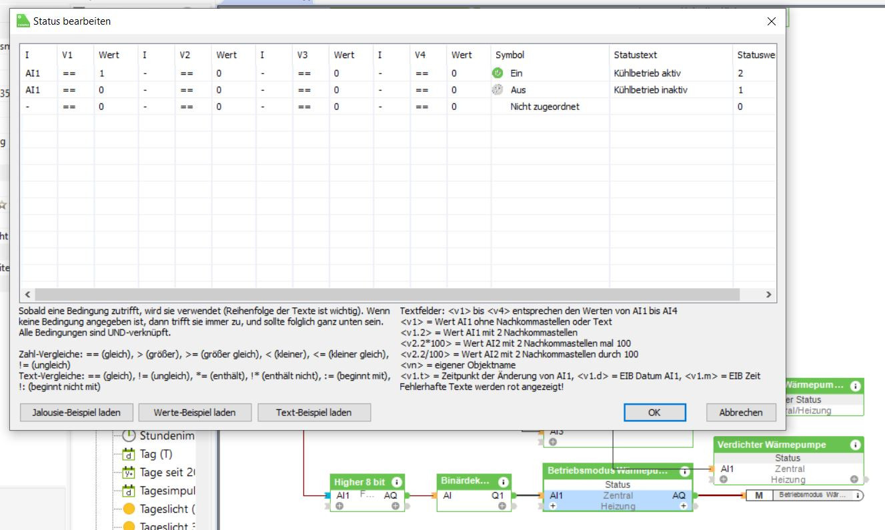The image size is (885, 530).
Task: Open info icon on Binärdek block
Action: pyautogui.click(x=504, y=481)
